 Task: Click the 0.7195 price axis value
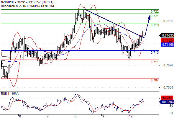(x=168, y=21)
